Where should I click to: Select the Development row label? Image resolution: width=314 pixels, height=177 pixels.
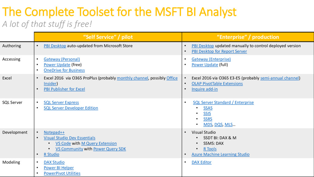coord(15,132)
